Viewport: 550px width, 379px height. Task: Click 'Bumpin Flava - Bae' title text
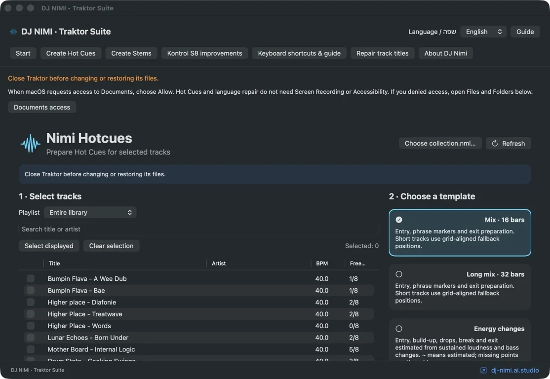[x=76, y=291]
